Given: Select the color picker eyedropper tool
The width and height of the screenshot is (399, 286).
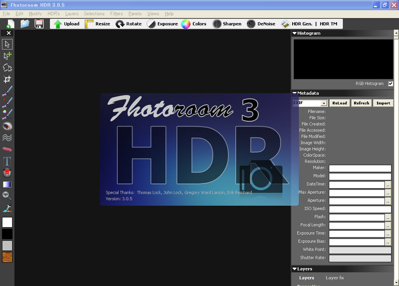Looking at the screenshot, I should click(7, 208).
